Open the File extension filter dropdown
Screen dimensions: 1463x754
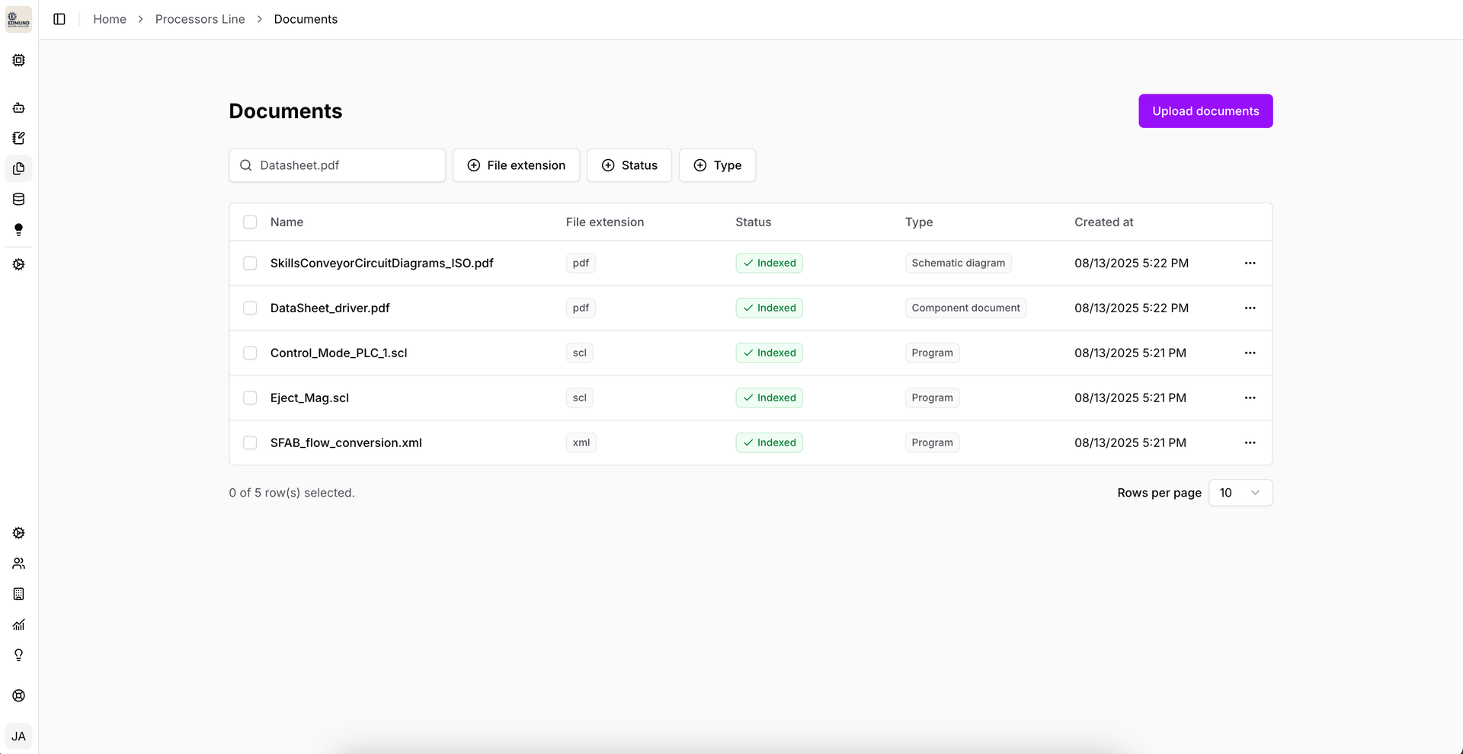coord(516,165)
